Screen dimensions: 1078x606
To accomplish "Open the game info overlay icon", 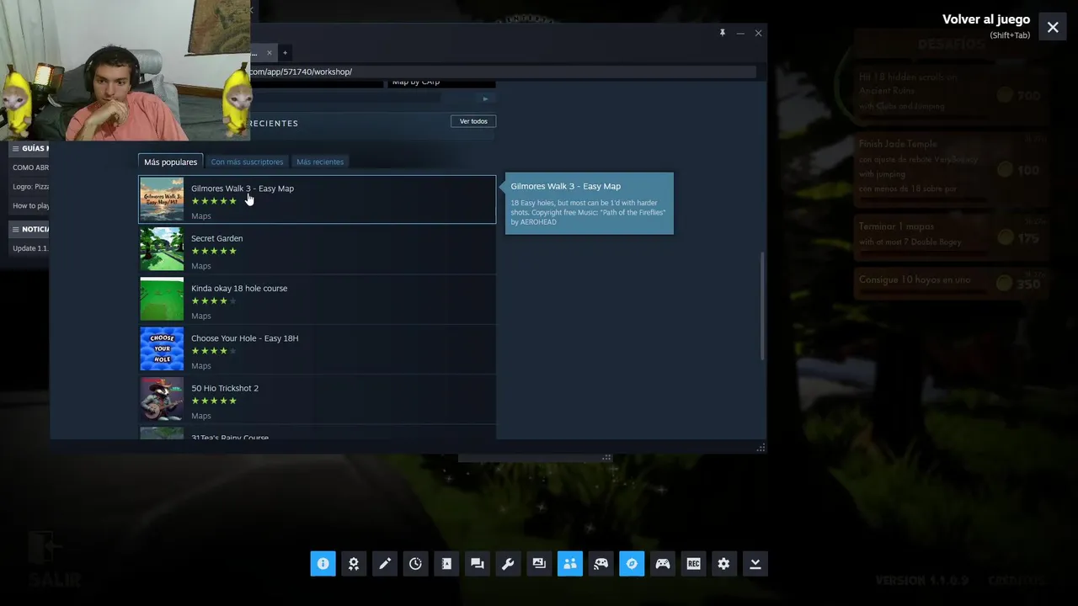I will click(323, 564).
